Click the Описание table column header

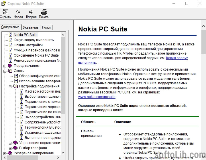[x=123, y=122]
